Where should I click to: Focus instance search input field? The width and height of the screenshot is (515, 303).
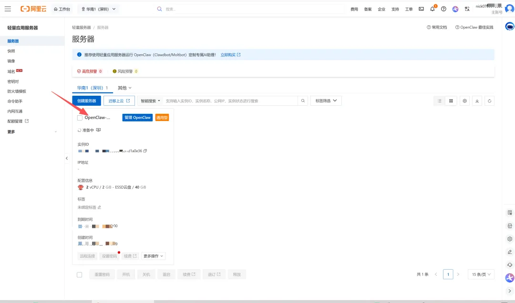tap(230, 101)
